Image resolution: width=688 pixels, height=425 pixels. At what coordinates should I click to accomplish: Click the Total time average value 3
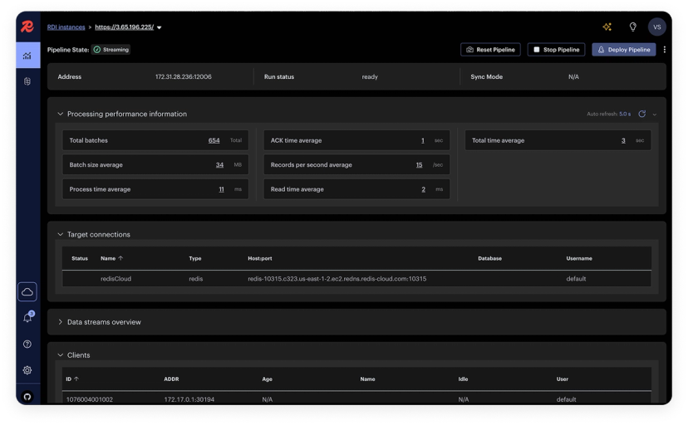click(x=623, y=140)
